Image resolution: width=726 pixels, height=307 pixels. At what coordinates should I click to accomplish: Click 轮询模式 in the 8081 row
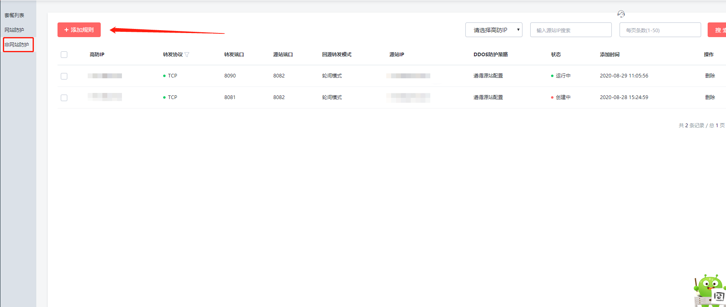pos(332,97)
